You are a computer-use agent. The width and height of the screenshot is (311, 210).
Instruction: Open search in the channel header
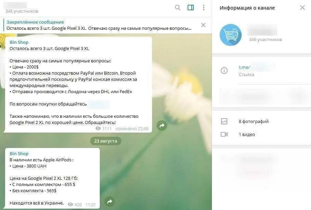[x=177, y=8]
